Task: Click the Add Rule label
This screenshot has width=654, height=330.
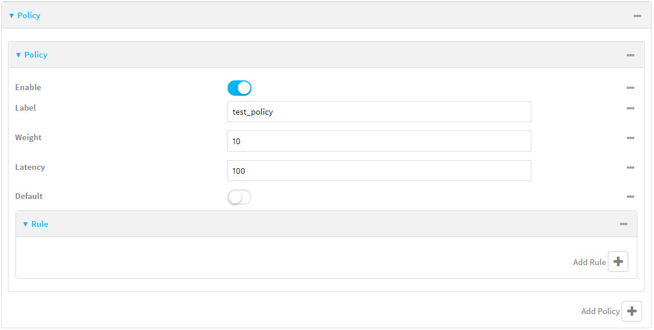Action: point(590,262)
